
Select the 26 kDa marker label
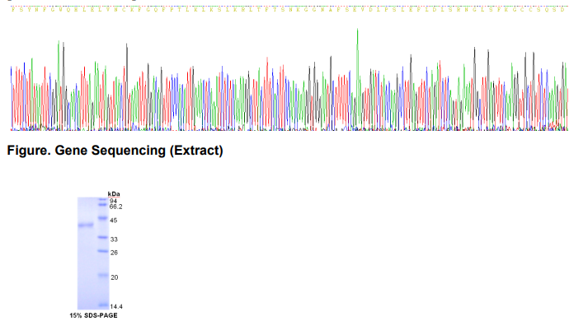[x=114, y=253]
